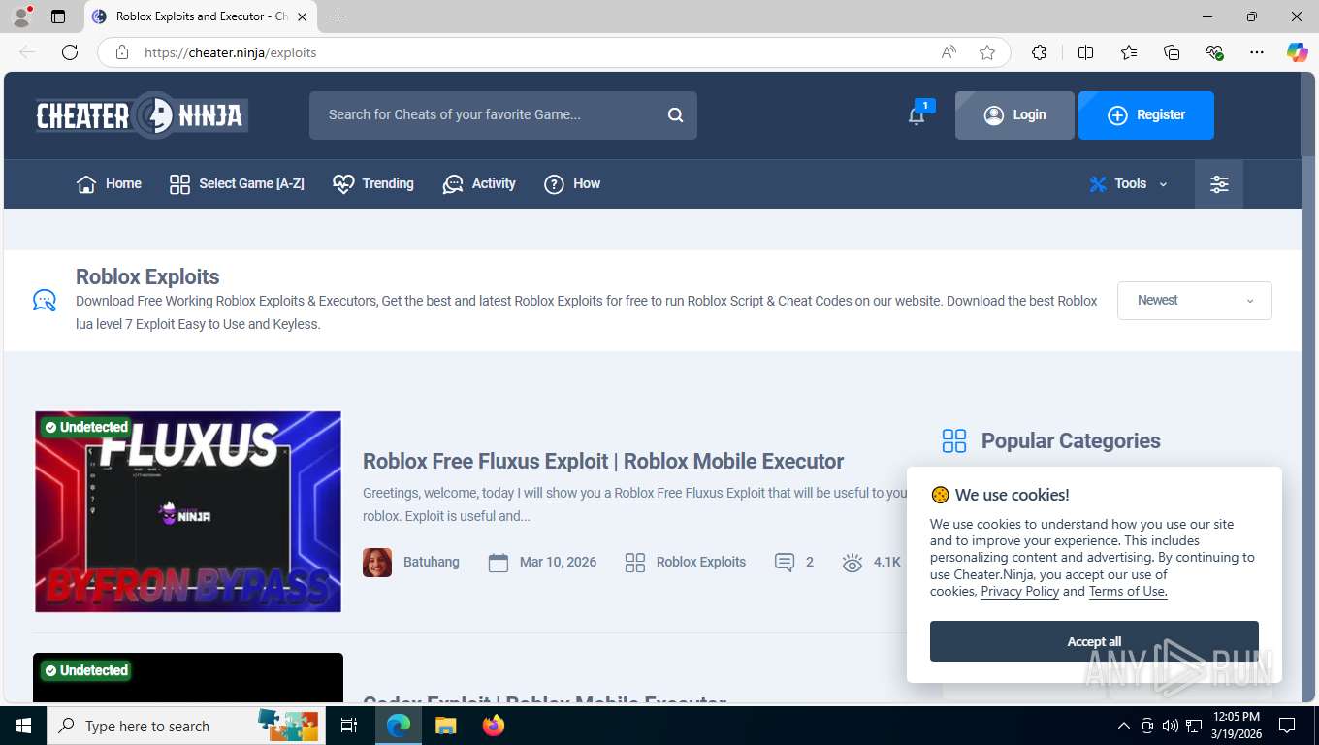The height and width of the screenshot is (745, 1319).
Task: Open the tab actions menu icon
Action: pyautogui.click(x=58, y=16)
